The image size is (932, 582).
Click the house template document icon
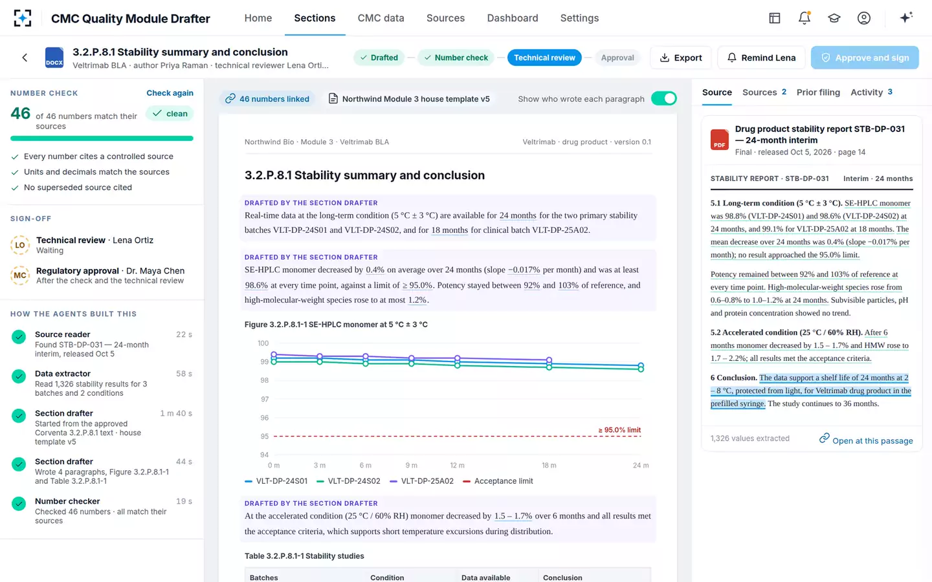(x=333, y=99)
